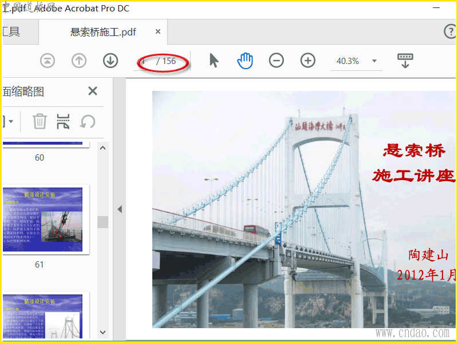Click page label 60 text
Screen dimensions: 458x343
(x=40, y=158)
